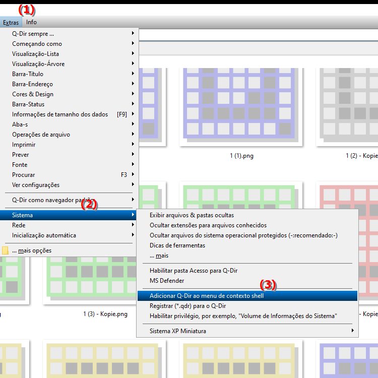Expand the 'Começando como' submenu
Image resolution: width=378 pixels, height=378 pixels.
(x=69, y=44)
